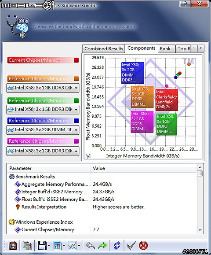Toggle the green Reference Chipset/Memory swatch
211x255 pixels.
point(76,101)
